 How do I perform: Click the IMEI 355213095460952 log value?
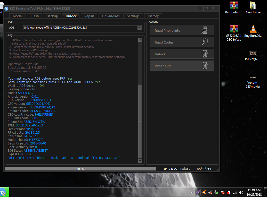click(29, 125)
